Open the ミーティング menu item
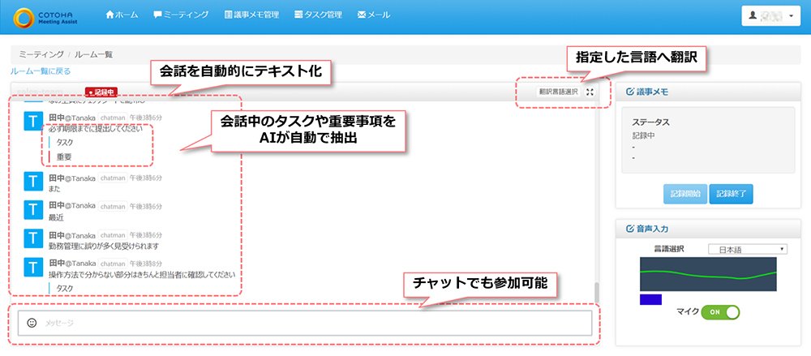This screenshot has height=356, width=811. [181, 15]
